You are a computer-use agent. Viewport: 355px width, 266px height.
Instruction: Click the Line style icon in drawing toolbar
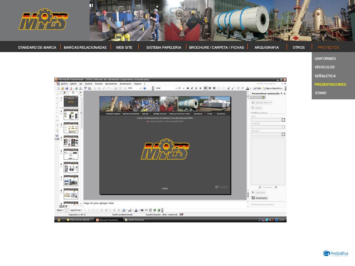point(142,210)
